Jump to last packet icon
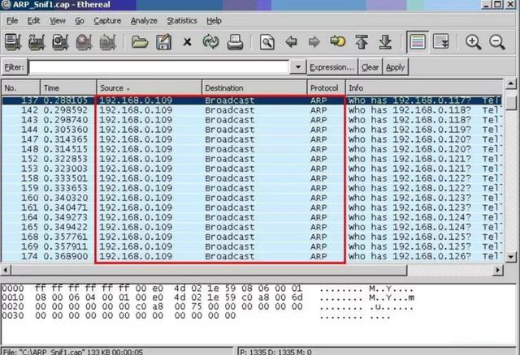This screenshot has width=520, height=355. (x=385, y=42)
